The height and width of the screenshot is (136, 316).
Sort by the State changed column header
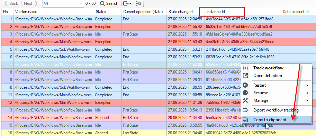click(186, 12)
